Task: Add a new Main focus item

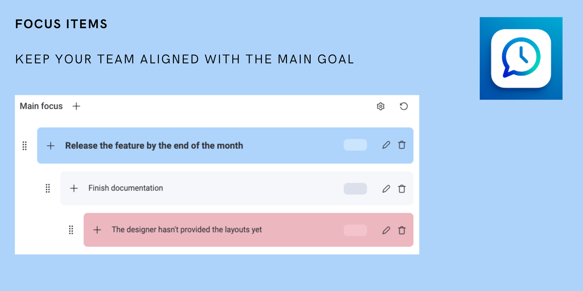Action: (76, 106)
